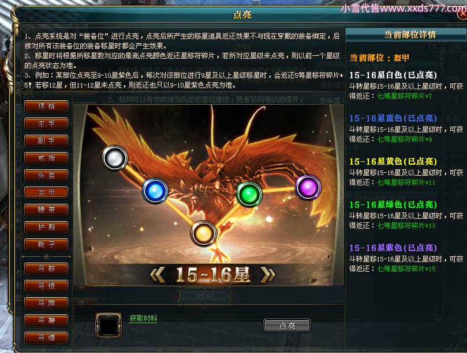Click the 获取材料 link
This screenshot has height=353, width=467.
pos(143,318)
